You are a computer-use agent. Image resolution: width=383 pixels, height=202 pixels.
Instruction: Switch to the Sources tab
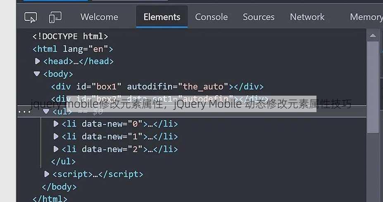(259, 17)
